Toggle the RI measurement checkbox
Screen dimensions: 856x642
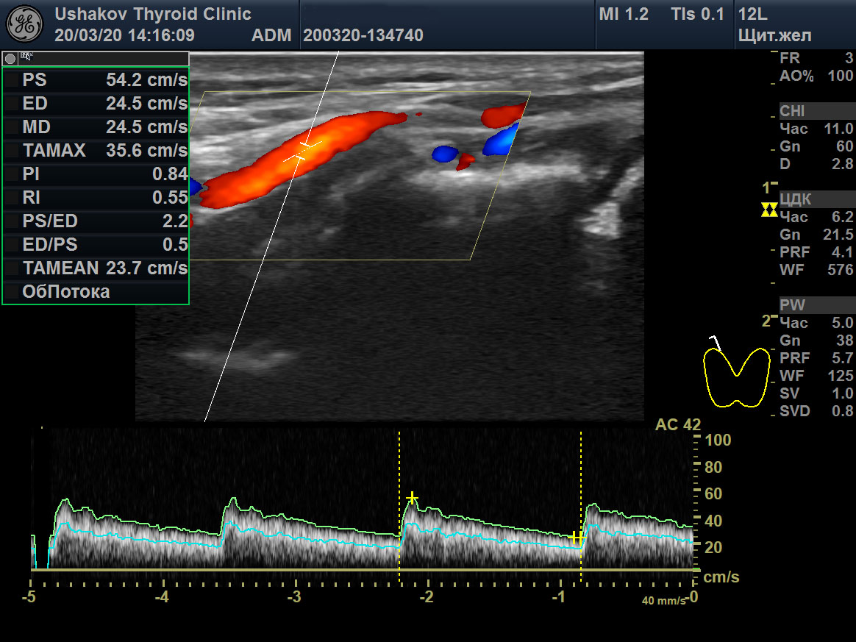pos(10,198)
